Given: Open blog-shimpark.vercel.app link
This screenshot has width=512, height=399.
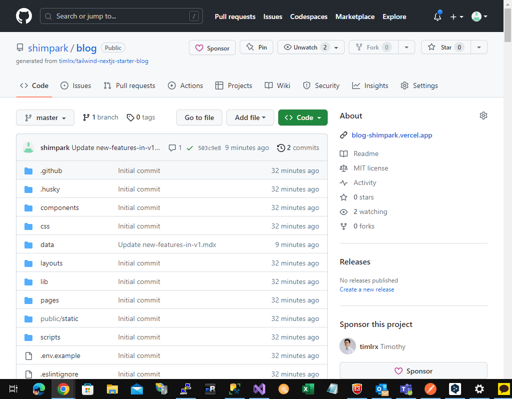Looking at the screenshot, I should tap(392, 135).
